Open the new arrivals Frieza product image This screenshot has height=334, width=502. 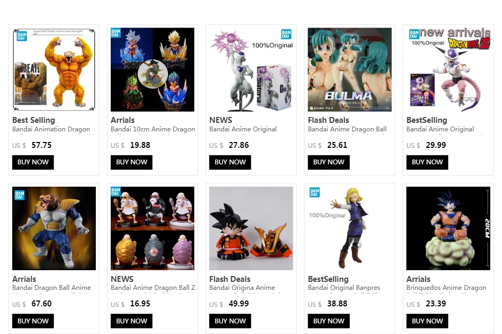448,70
